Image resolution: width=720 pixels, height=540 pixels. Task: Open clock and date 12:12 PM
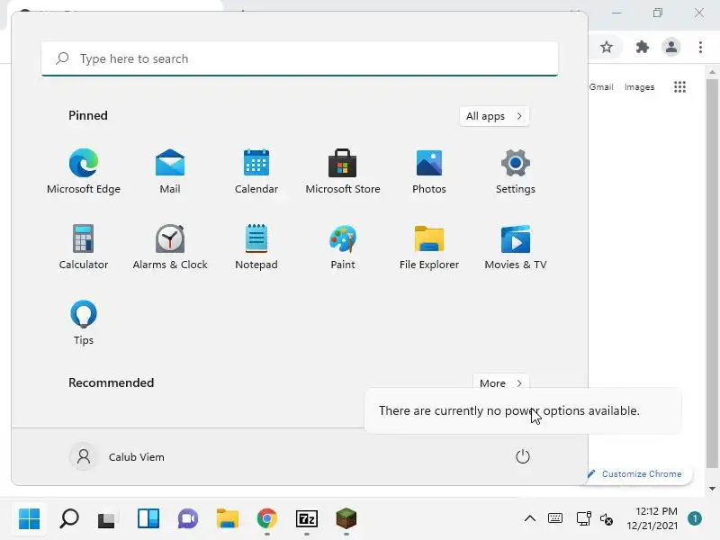pos(653,518)
